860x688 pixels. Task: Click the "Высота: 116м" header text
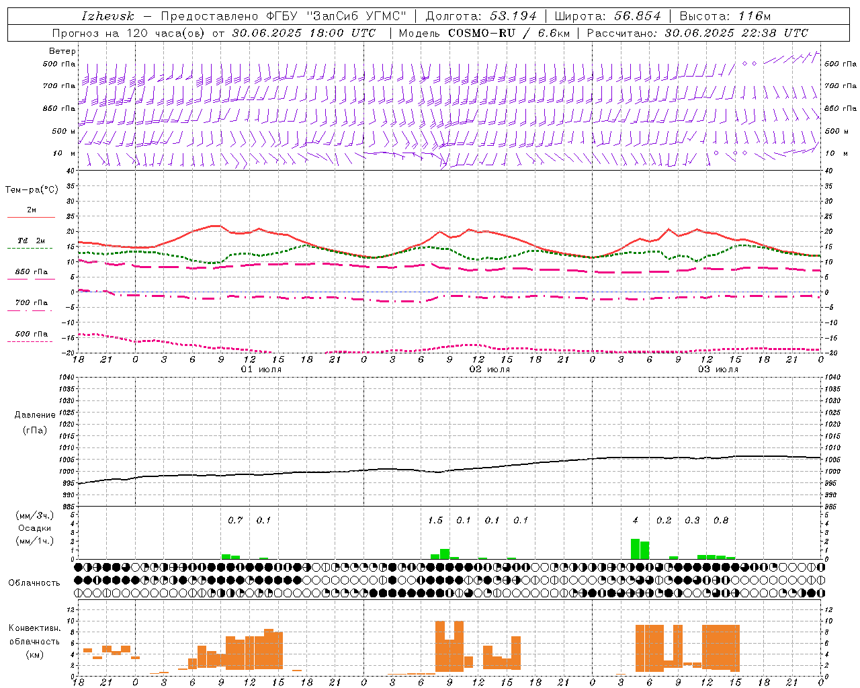[x=725, y=16]
